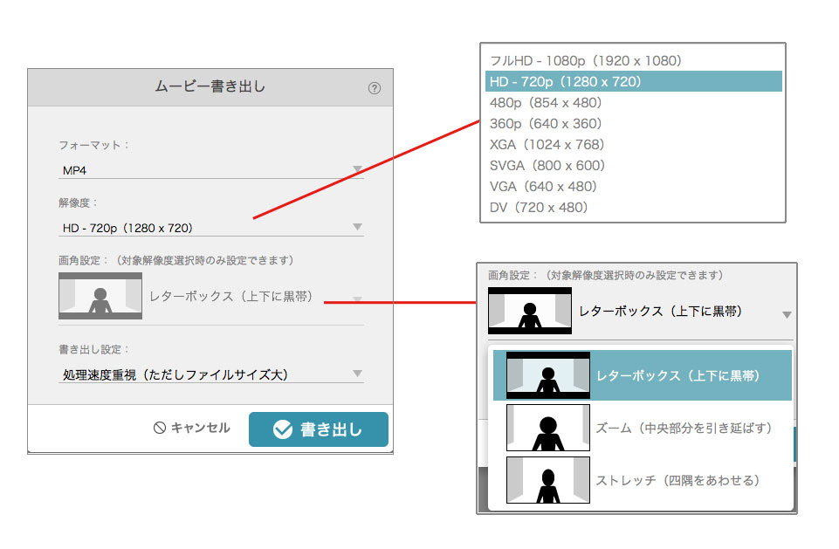Click the キャンセル button
Image resolution: width=839 pixels, height=549 pixels.
click(192, 428)
